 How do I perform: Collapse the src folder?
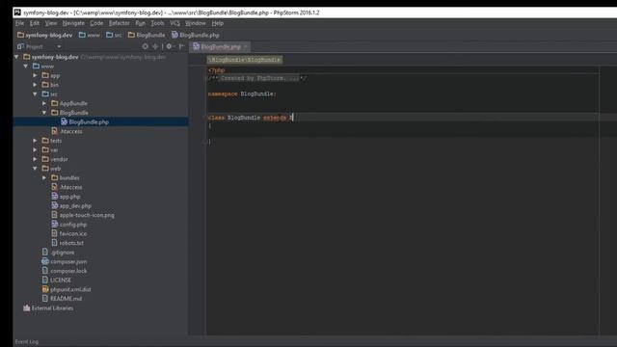35,94
